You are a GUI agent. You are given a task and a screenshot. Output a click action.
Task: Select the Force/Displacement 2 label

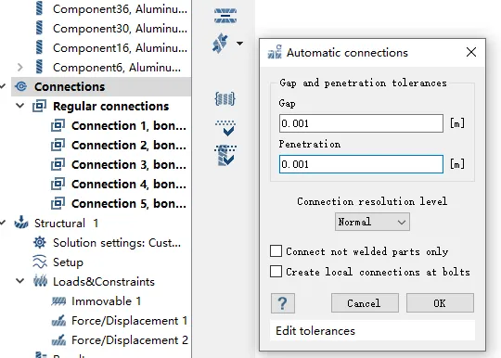pos(130,340)
